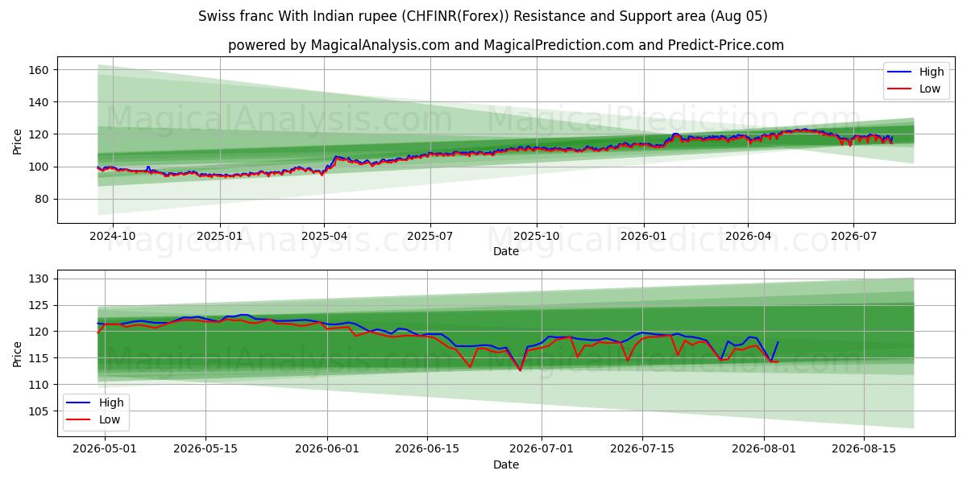Click 'High' in the top chart legend
The image size is (967, 483).
(x=932, y=72)
